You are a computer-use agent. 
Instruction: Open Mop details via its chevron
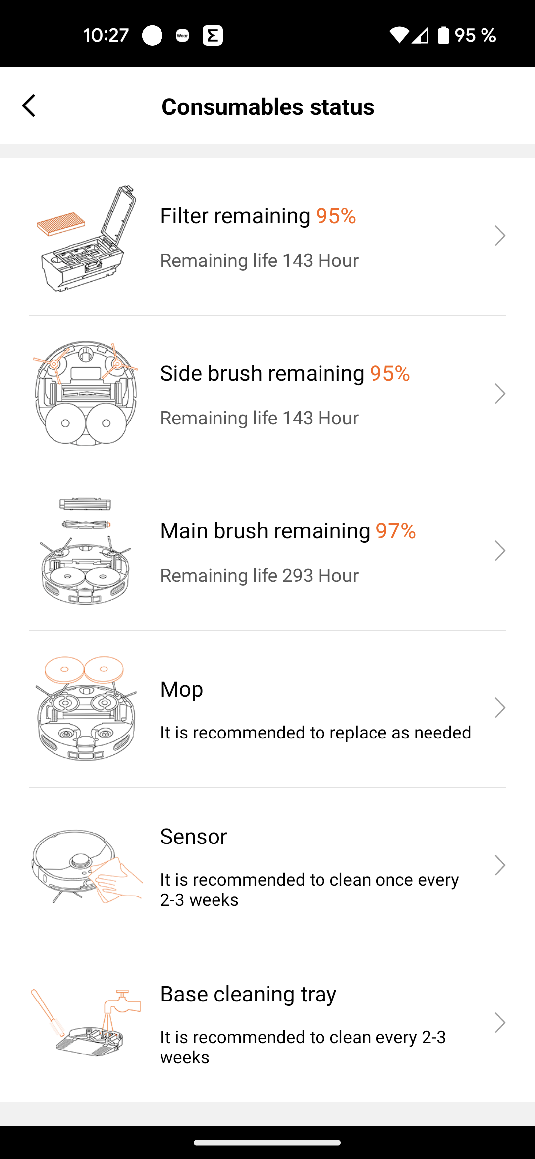click(500, 708)
